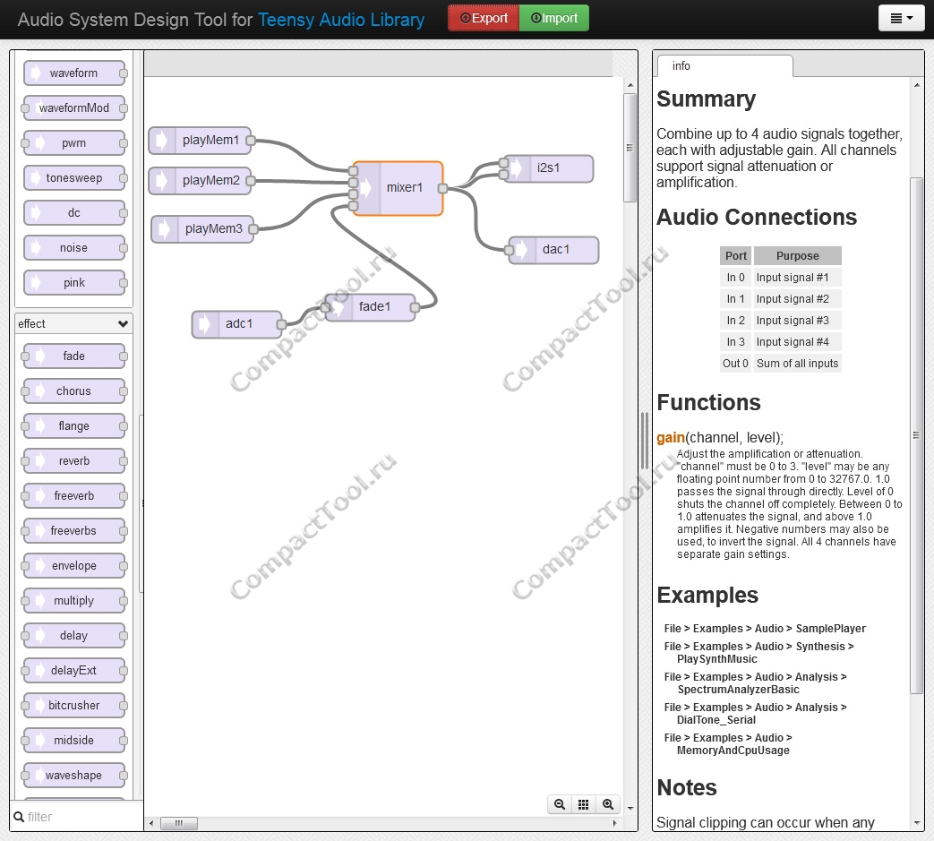Click the 'Input signal #1' table cell

(798, 278)
